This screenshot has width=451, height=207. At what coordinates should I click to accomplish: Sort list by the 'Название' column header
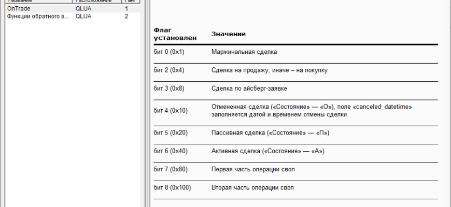point(36,2)
